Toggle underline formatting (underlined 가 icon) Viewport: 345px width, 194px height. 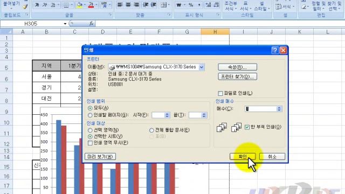tap(53, 5)
